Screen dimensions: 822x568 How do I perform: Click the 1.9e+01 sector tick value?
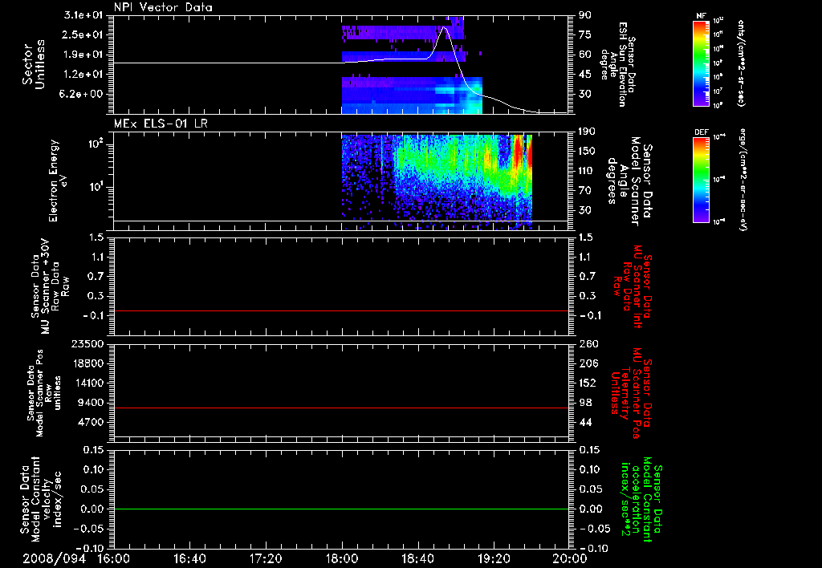tap(83, 55)
